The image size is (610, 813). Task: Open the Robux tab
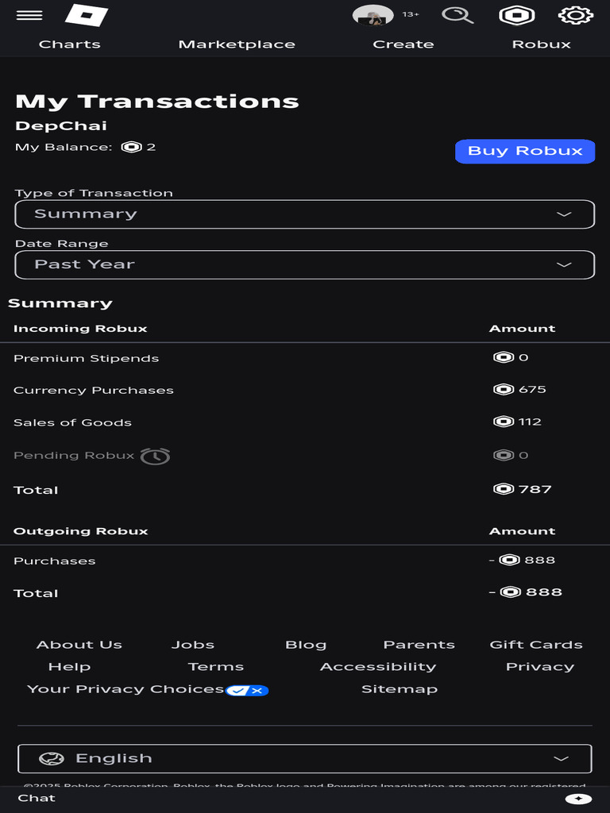pos(542,44)
